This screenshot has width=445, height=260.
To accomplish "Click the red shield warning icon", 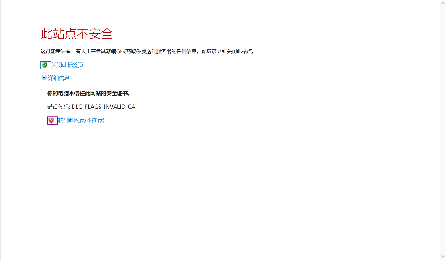I will 52,120.
